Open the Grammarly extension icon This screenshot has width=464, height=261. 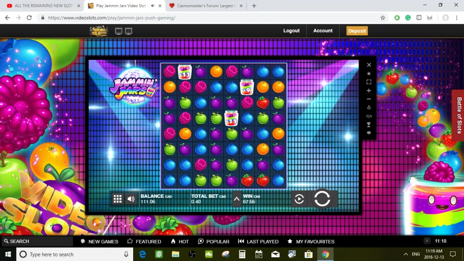pos(408,18)
